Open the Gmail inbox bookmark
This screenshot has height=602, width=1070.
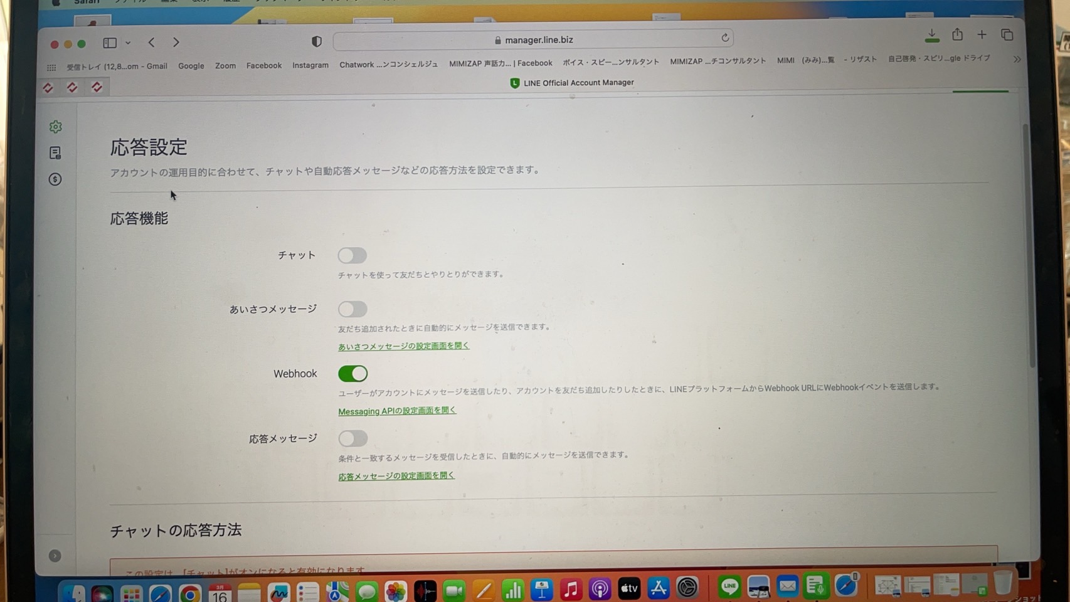(x=117, y=66)
